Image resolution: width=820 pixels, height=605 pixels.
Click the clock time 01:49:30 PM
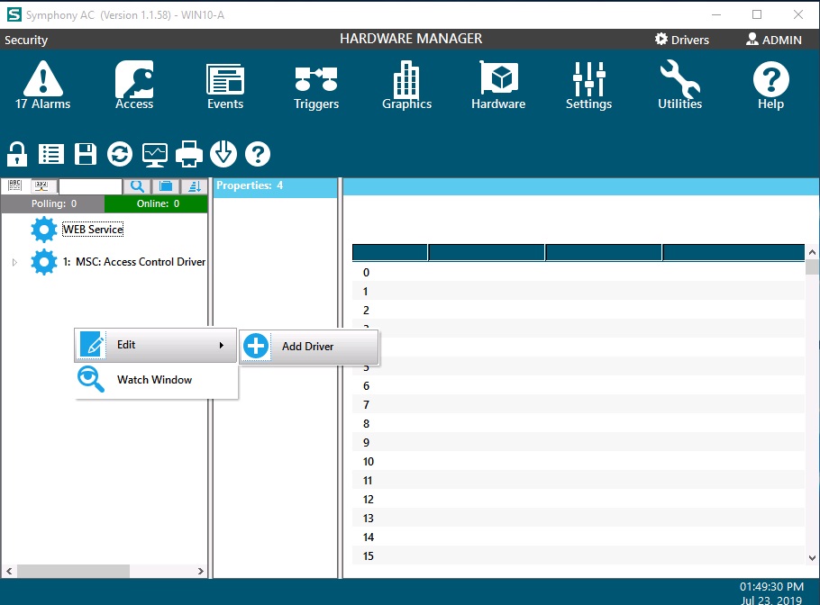[771, 587]
